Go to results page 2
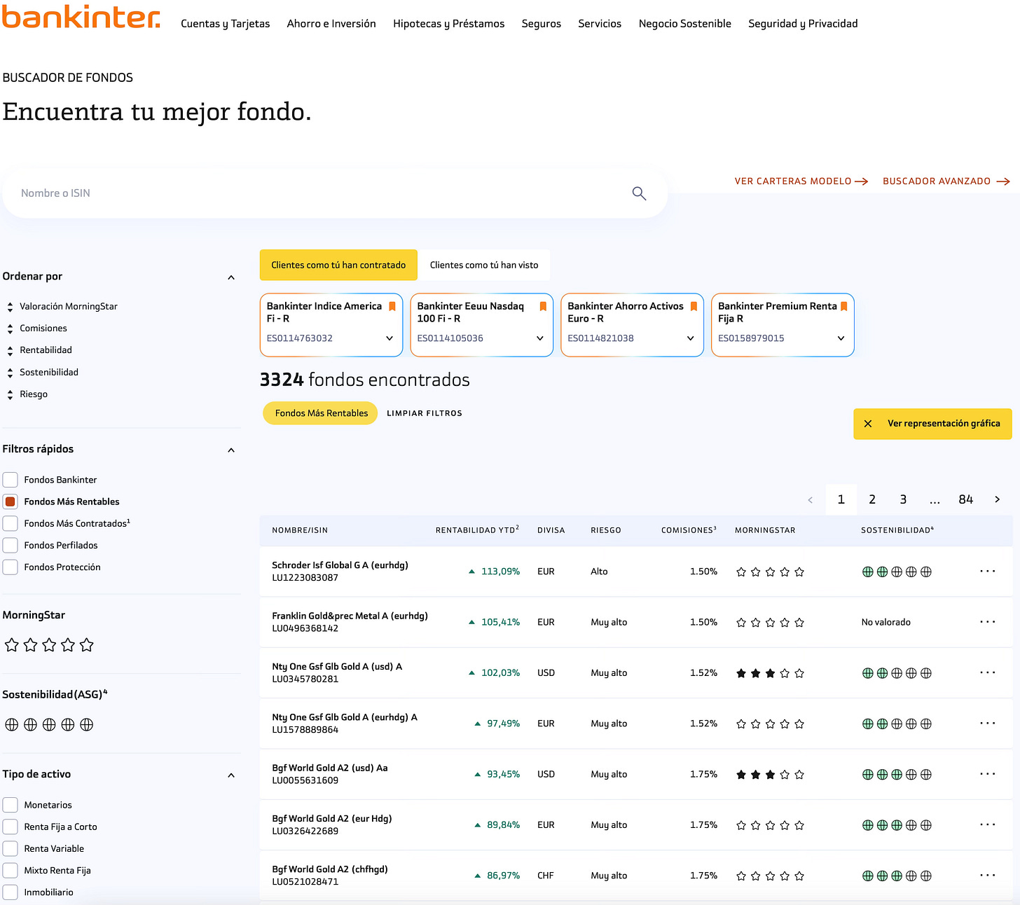1020x905 pixels. point(872,499)
